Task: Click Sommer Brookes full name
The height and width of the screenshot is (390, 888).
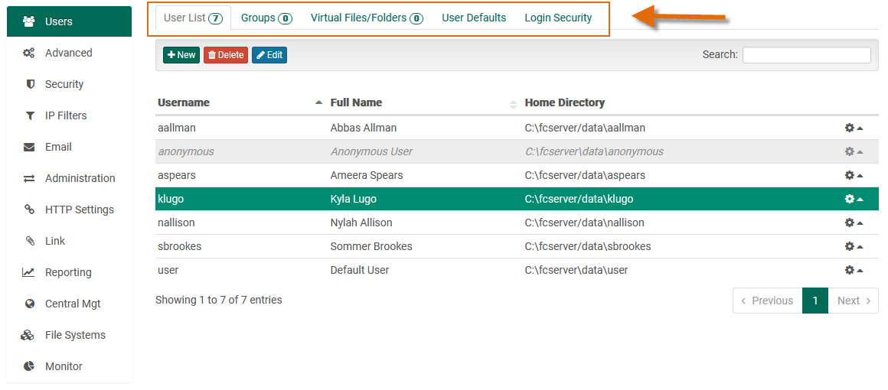Action: [371, 246]
